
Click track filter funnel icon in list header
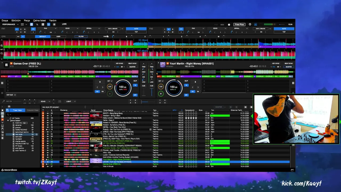click(43, 110)
